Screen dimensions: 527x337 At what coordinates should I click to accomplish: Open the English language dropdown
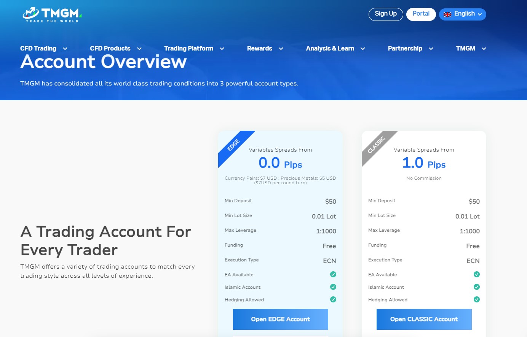(x=463, y=14)
